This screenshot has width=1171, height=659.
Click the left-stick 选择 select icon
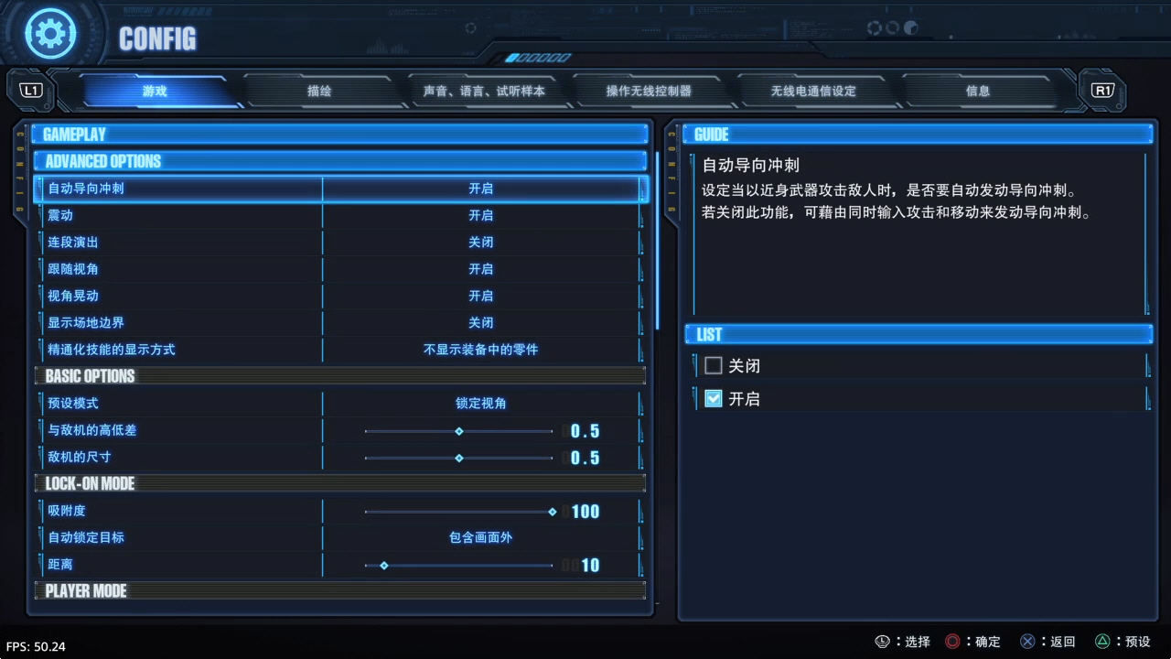pyautogui.click(x=882, y=642)
